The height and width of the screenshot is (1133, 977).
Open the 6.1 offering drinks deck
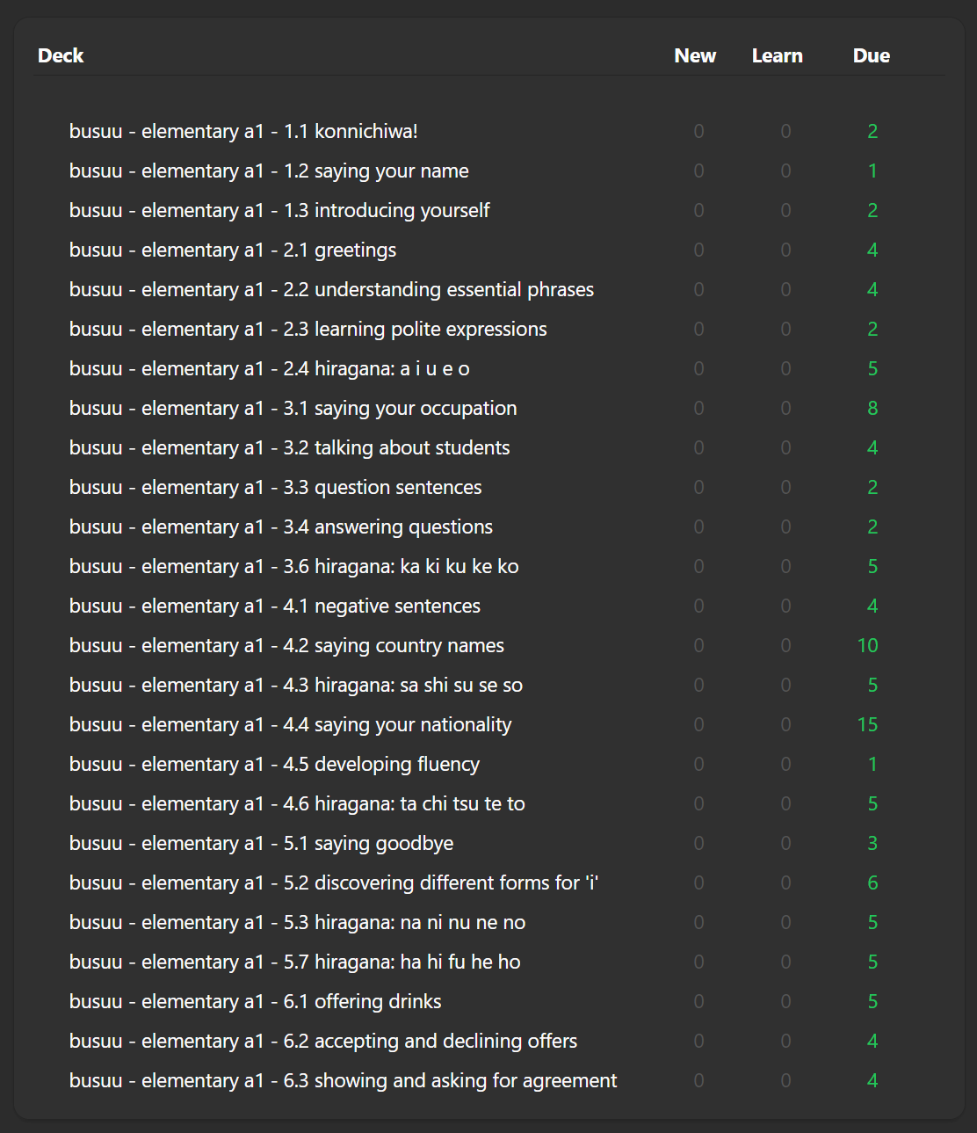click(255, 1002)
